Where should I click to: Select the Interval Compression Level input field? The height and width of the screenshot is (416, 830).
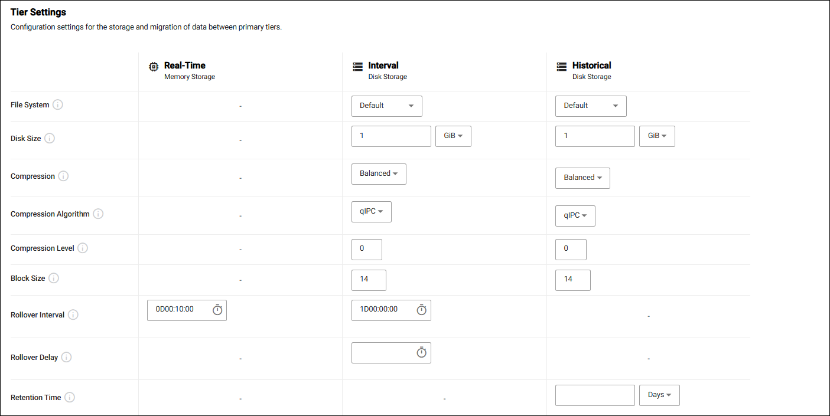coord(366,249)
